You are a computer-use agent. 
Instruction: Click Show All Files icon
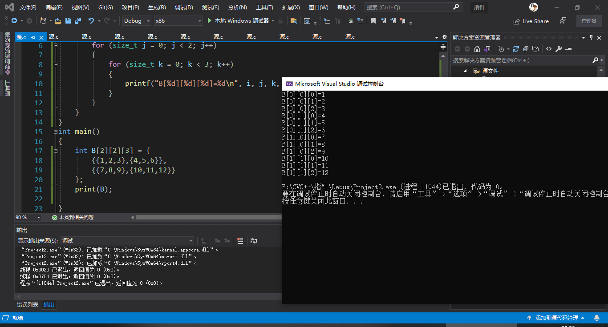(535, 49)
